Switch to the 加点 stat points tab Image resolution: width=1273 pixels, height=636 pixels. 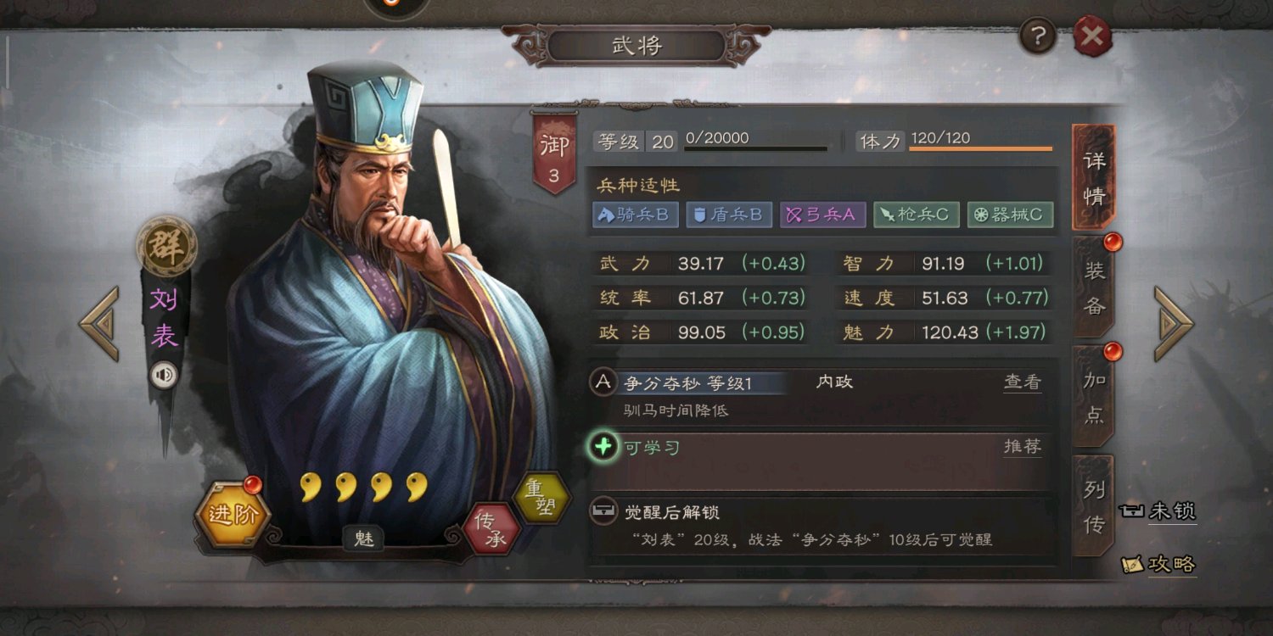(x=1094, y=397)
